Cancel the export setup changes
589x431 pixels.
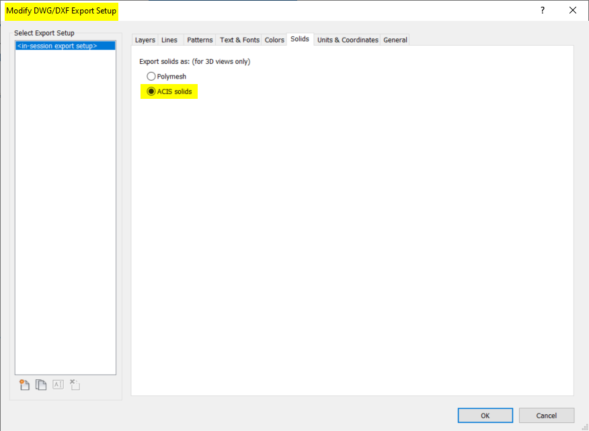click(546, 415)
